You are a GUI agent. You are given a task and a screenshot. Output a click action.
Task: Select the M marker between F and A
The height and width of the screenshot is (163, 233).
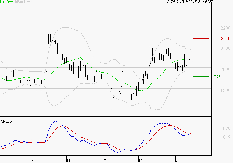point(68,160)
